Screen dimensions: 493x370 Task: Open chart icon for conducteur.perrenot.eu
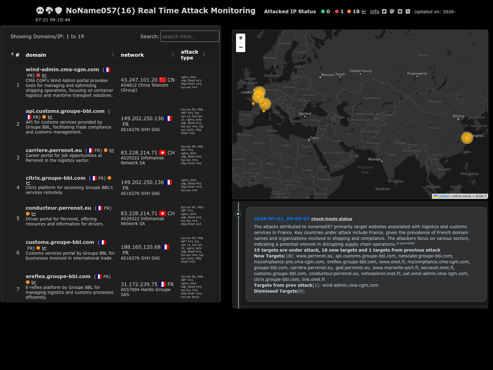(x=34, y=214)
